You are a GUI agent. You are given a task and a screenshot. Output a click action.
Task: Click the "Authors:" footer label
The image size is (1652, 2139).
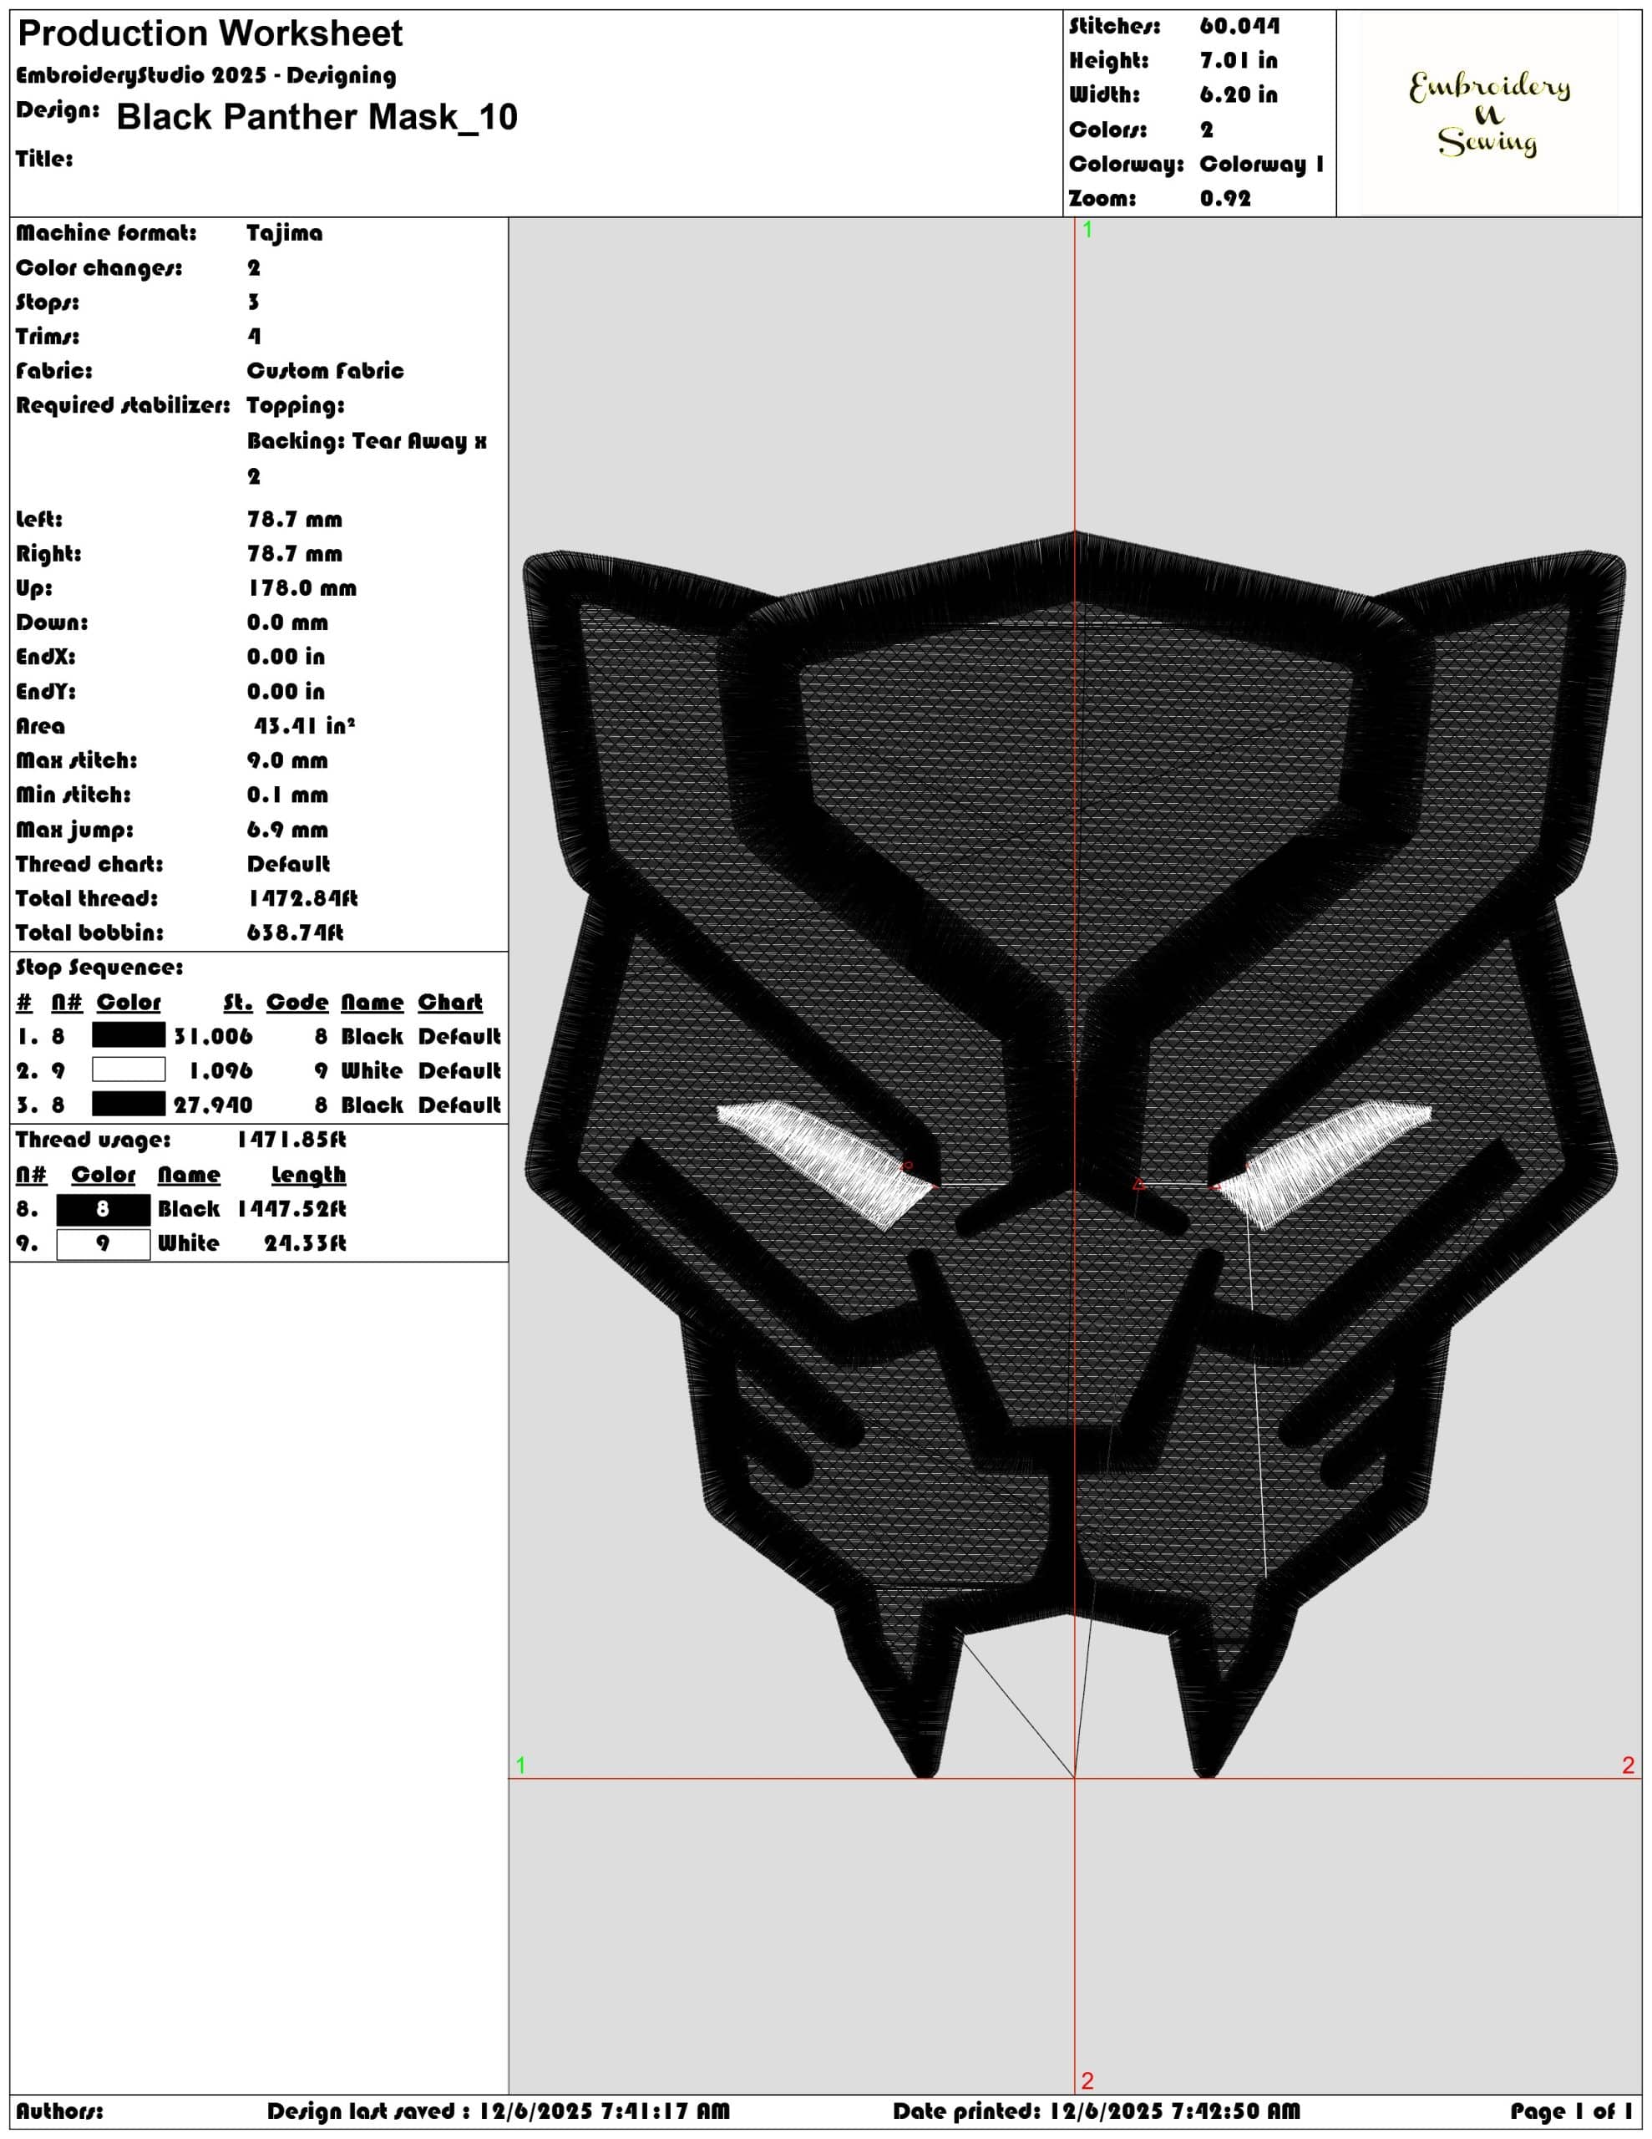(58, 2111)
